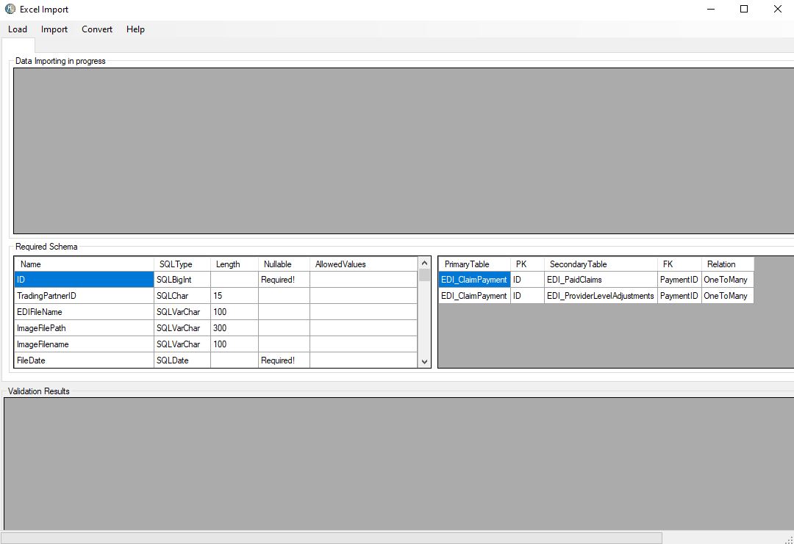This screenshot has height=544, width=794.
Task: Click the SQLChar type cell
Action: pyautogui.click(x=182, y=296)
